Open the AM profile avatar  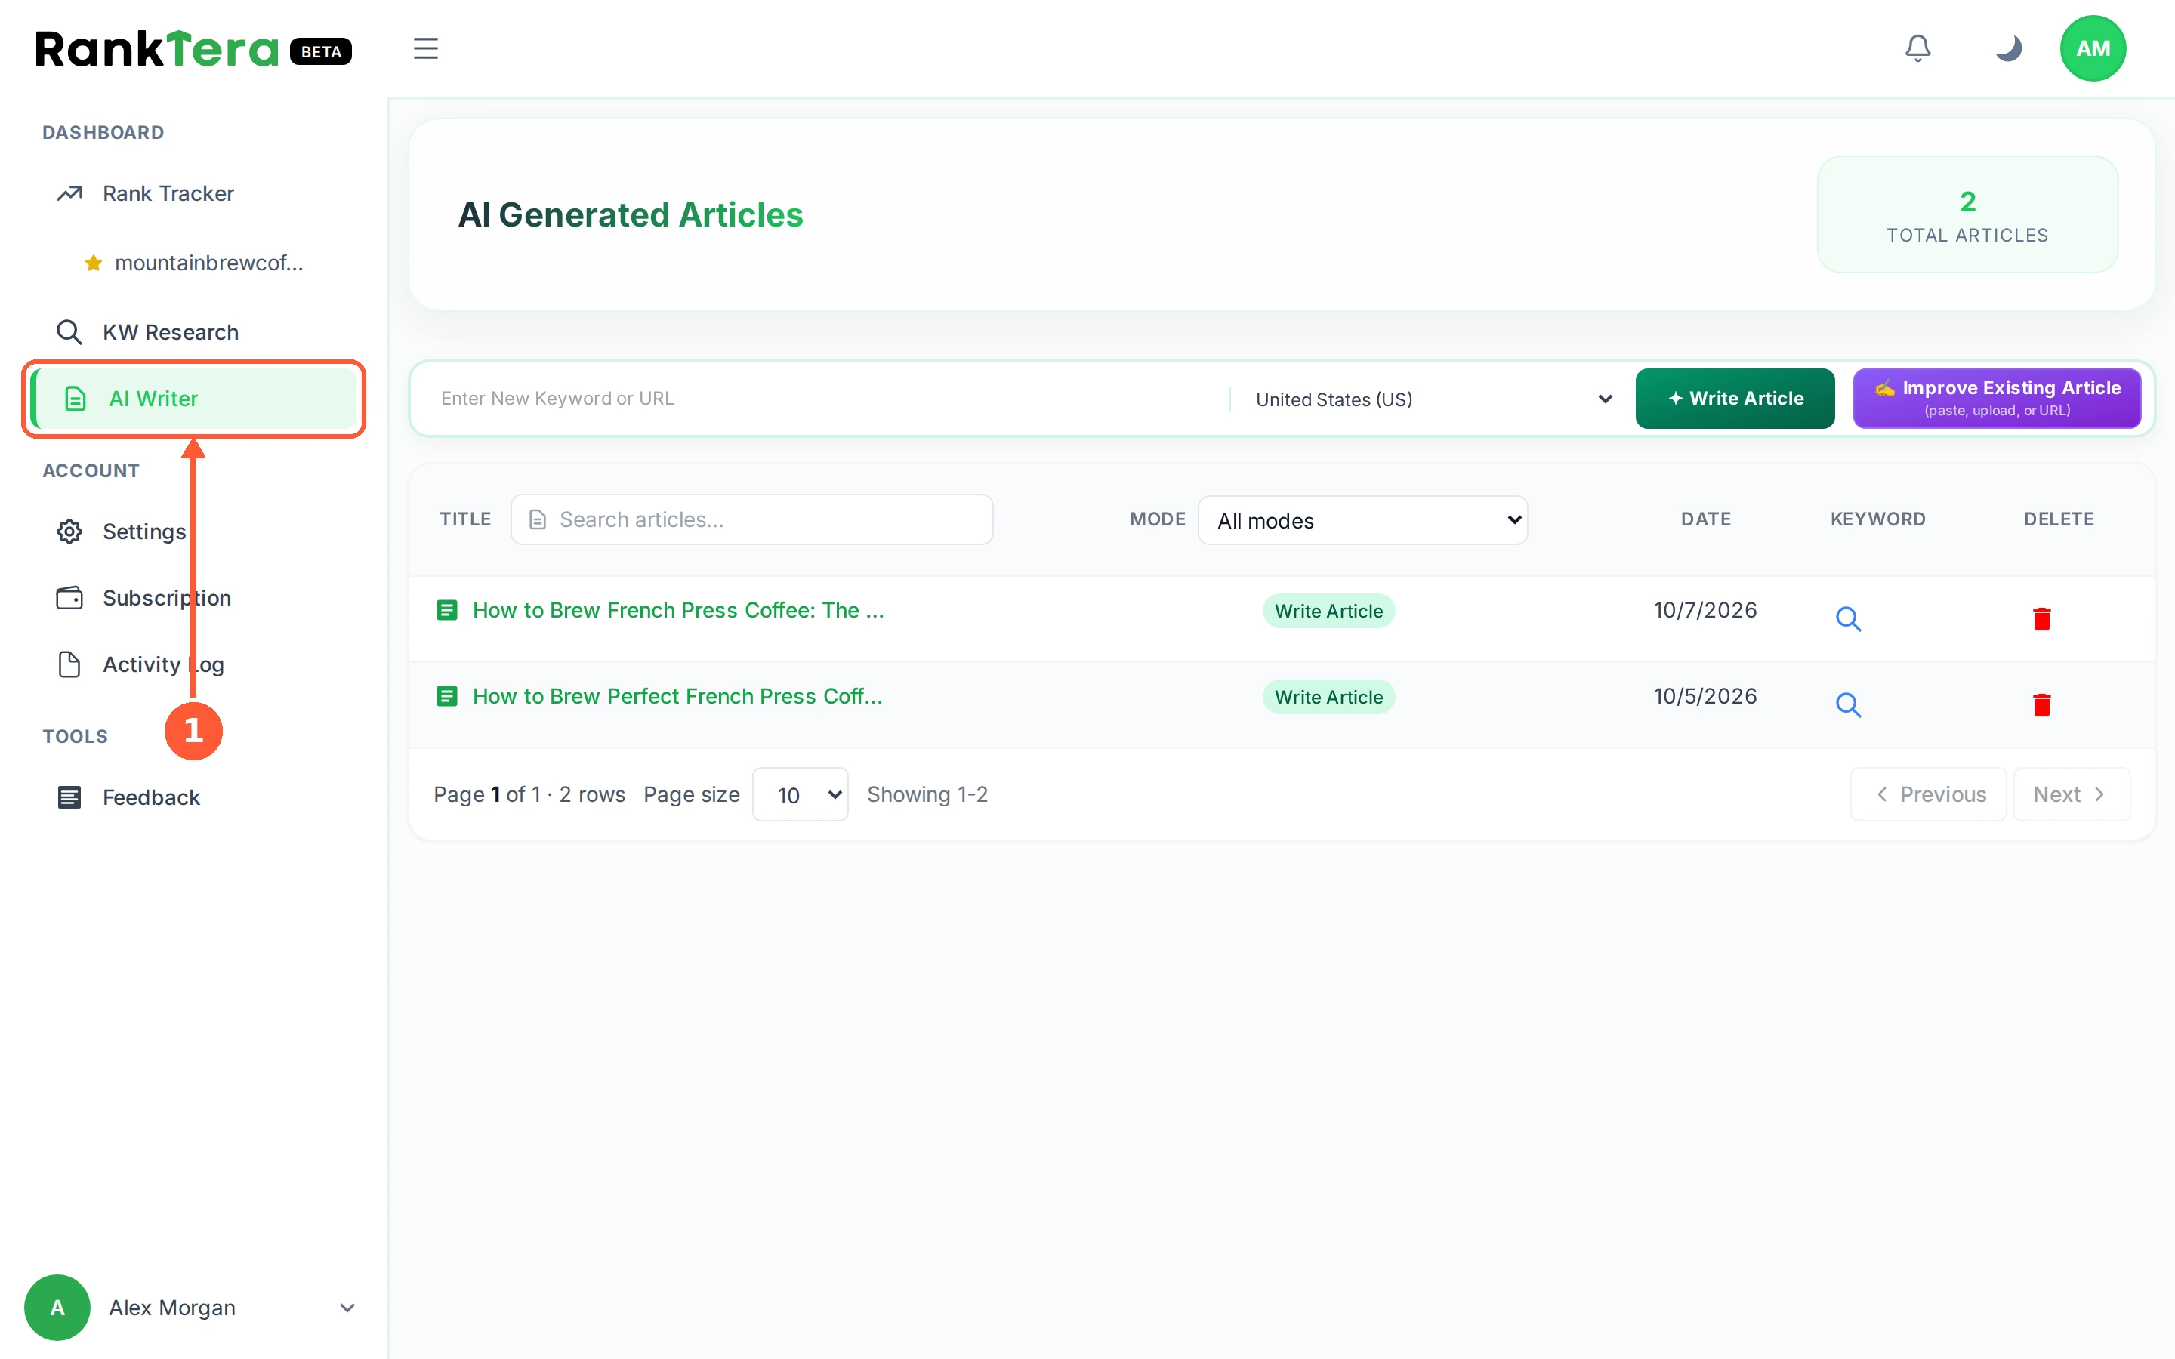tap(2093, 48)
